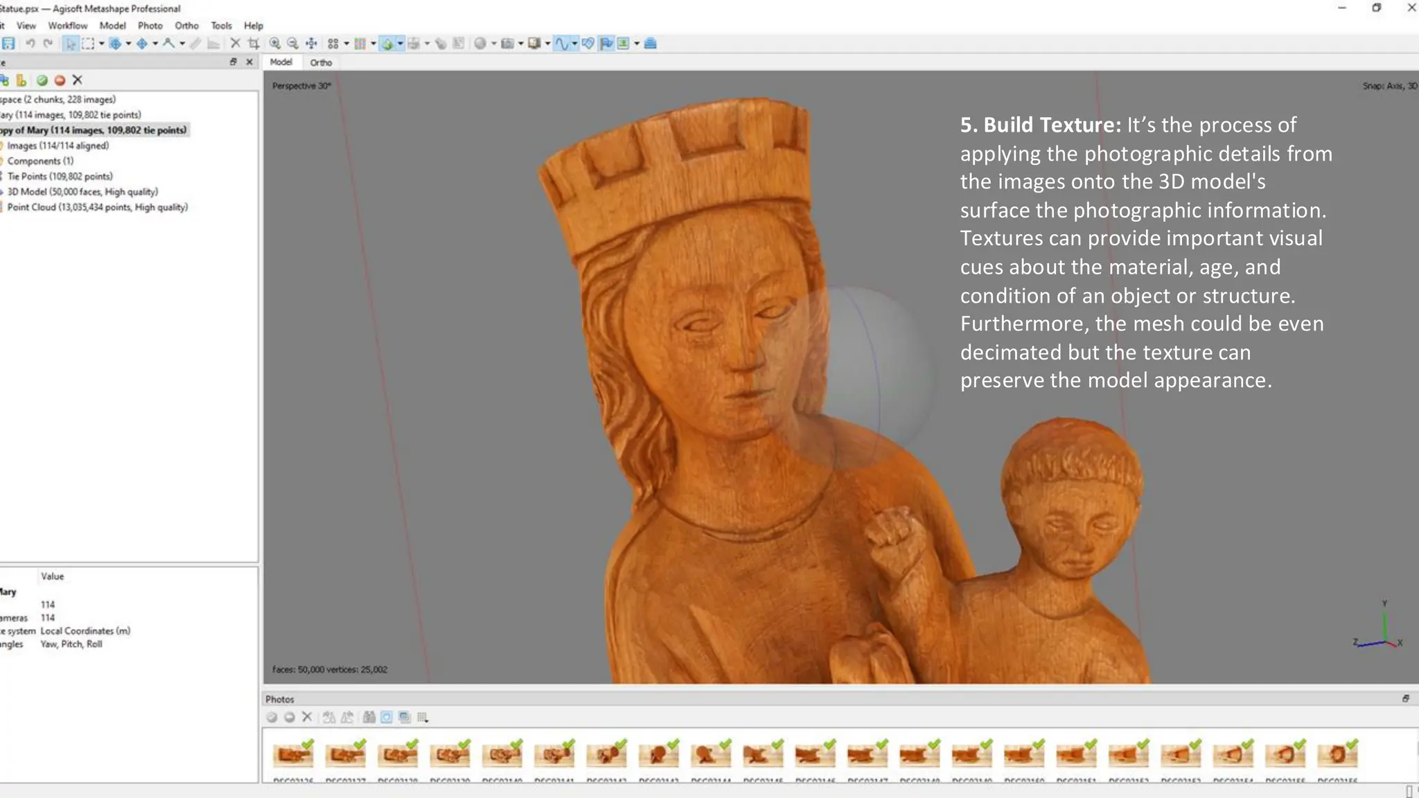Click Remove X icon in Photos pane toolbar
This screenshot has width=1419, height=798.
tap(307, 718)
